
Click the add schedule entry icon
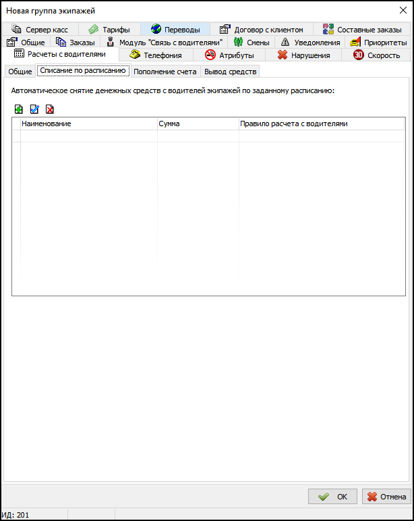click(x=18, y=109)
